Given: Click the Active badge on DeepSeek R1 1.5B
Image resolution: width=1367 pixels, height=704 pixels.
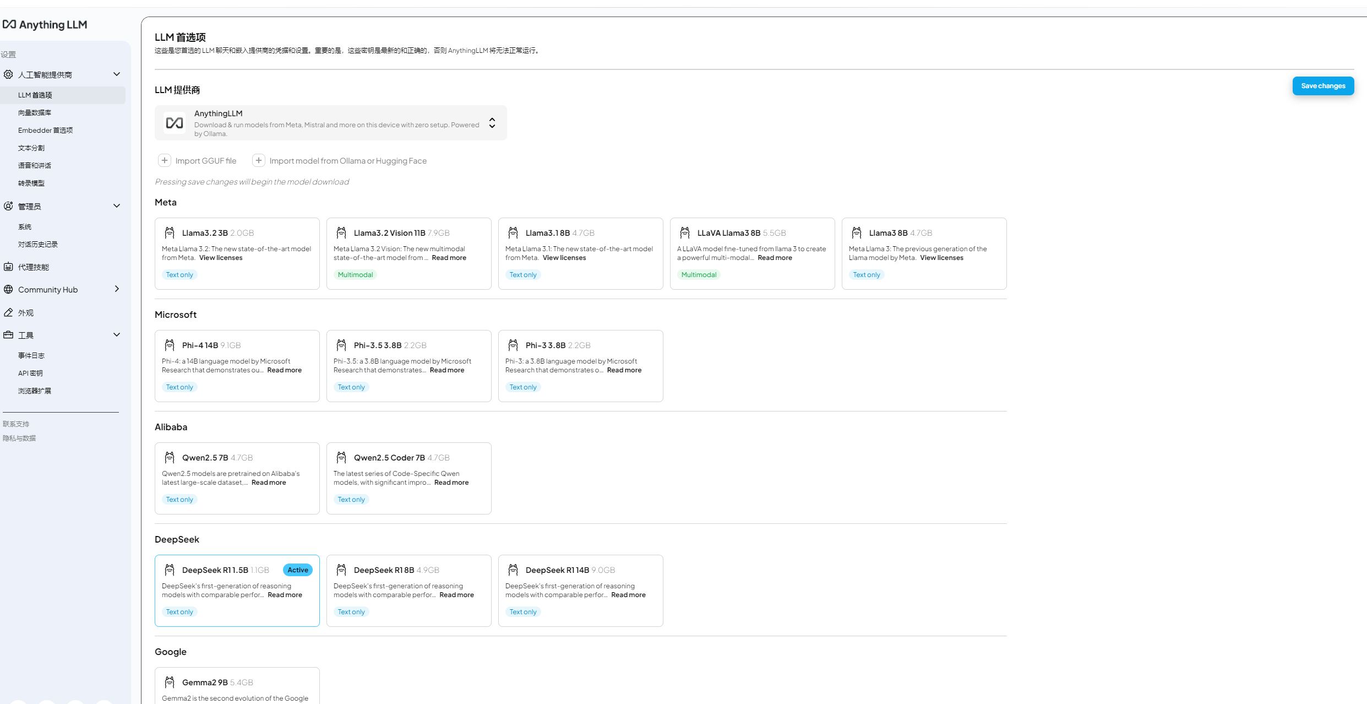Looking at the screenshot, I should tap(297, 570).
